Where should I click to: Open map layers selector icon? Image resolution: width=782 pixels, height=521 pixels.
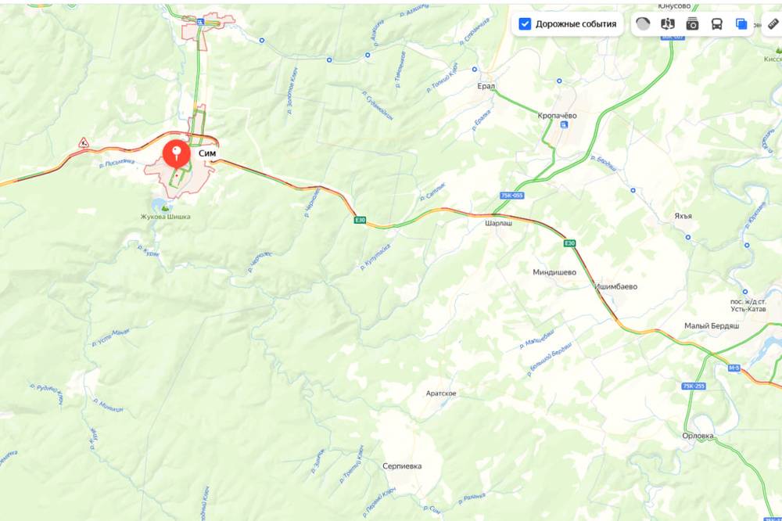[741, 24]
